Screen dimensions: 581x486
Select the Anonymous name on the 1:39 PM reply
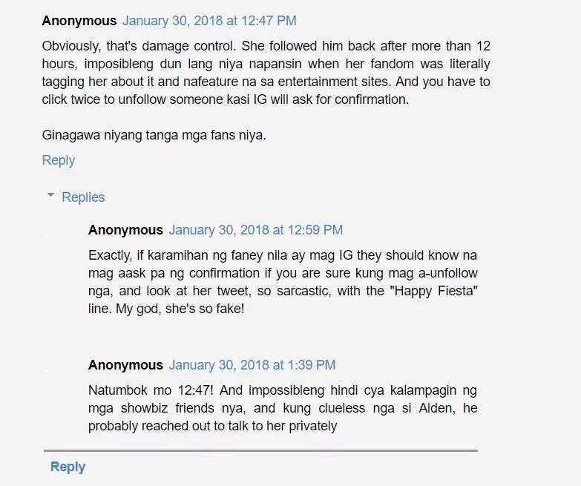tap(125, 365)
